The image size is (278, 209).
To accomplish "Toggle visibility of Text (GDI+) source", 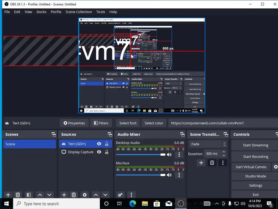I will [x=99, y=144].
